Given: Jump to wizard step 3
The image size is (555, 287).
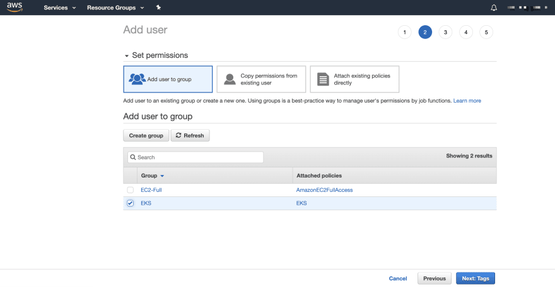Looking at the screenshot, I should (x=445, y=32).
